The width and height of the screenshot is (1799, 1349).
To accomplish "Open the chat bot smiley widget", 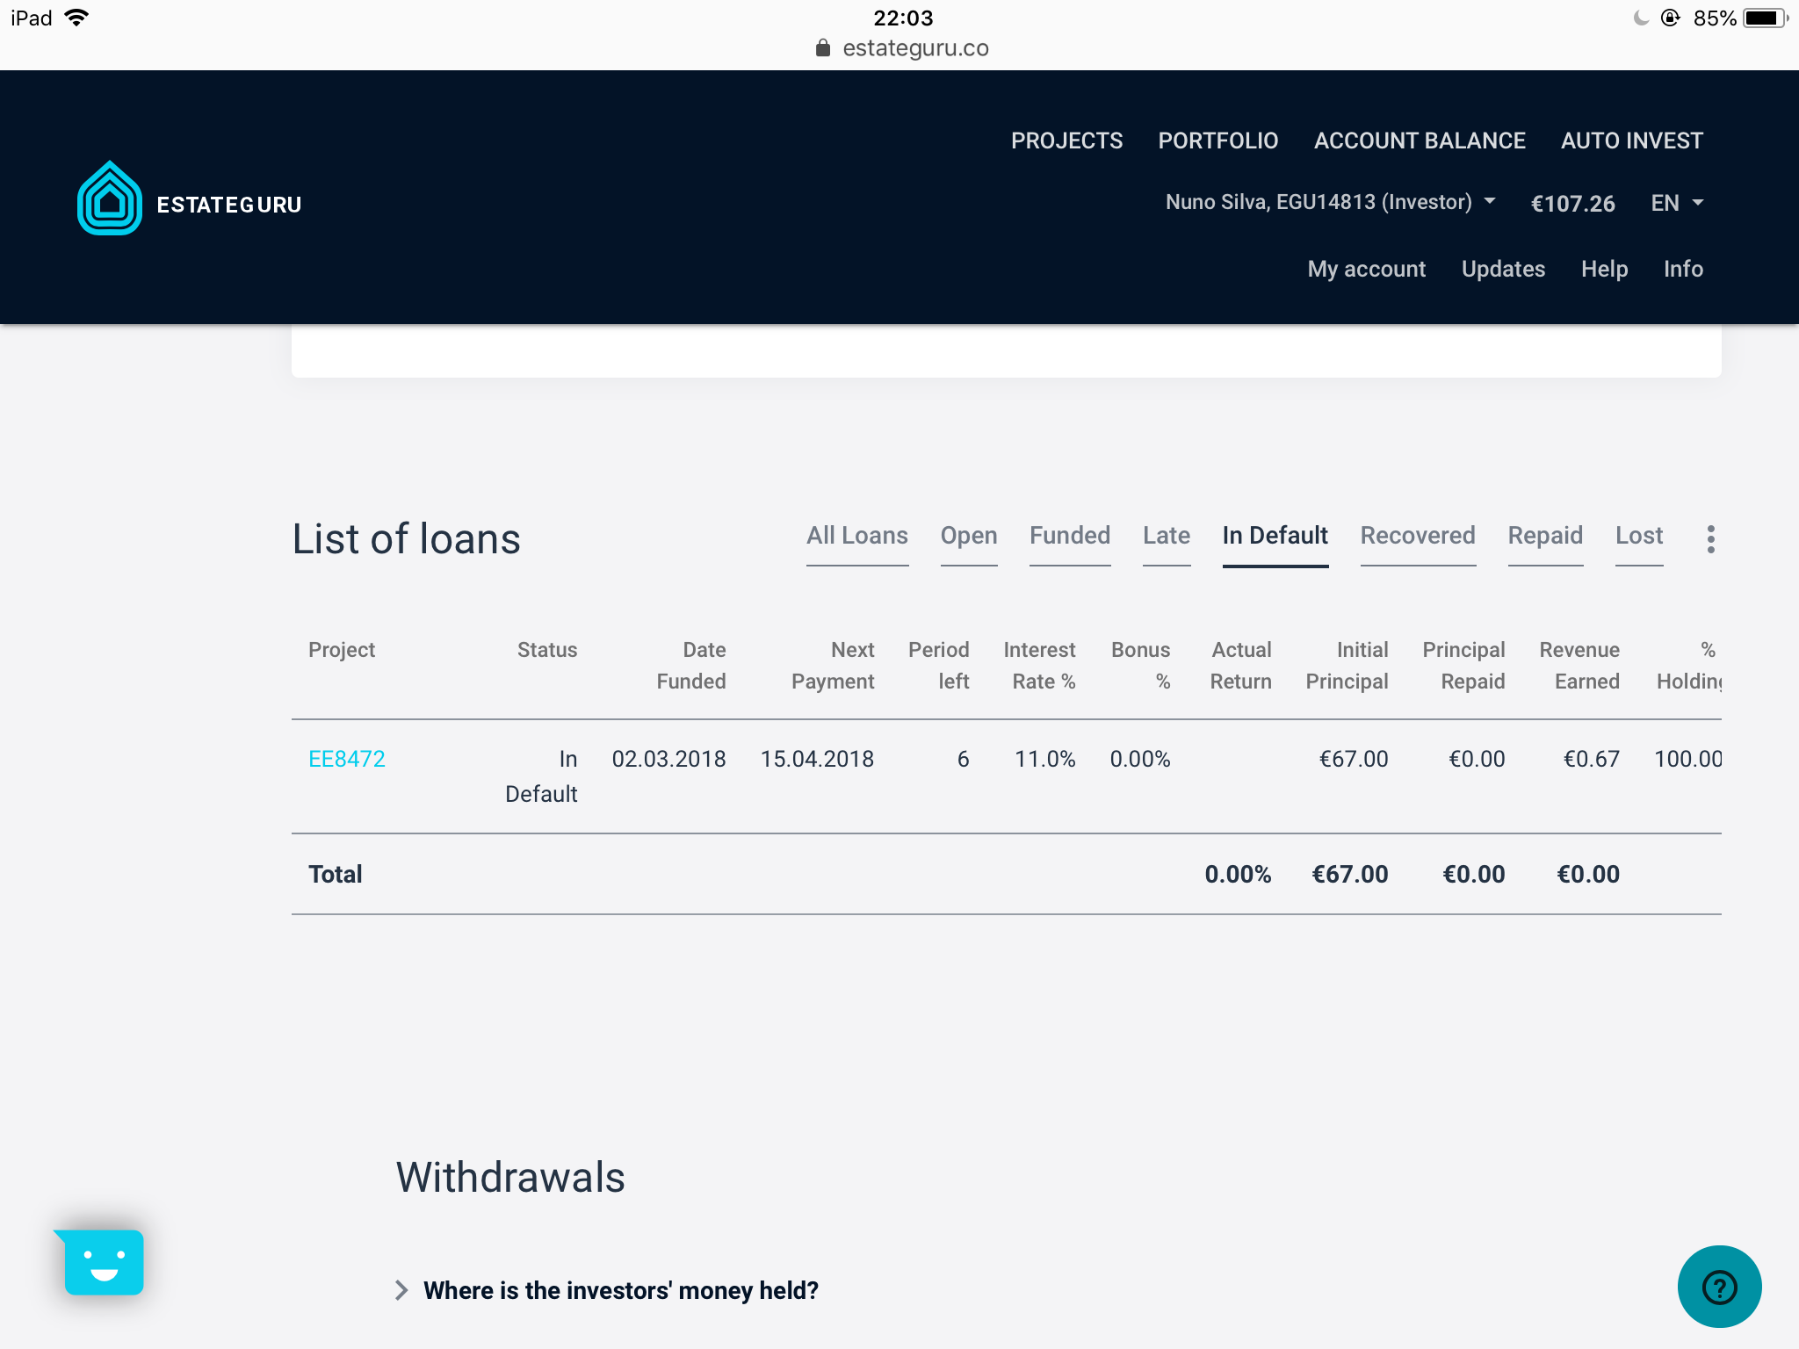I will pos(104,1262).
